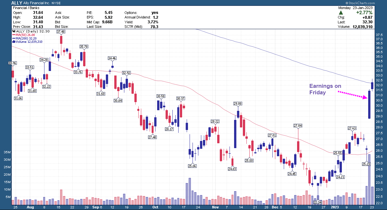Select the Prev Close value 31.43
Viewport: 387px width, 210px height.
point(38,27)
